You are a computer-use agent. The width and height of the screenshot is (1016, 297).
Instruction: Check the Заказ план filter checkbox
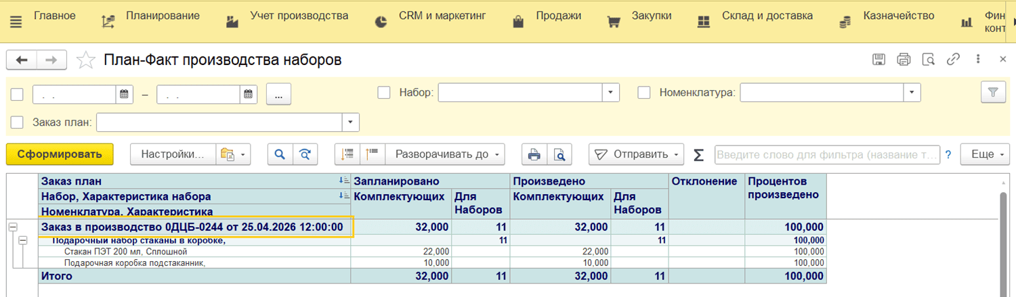[18, 122]
